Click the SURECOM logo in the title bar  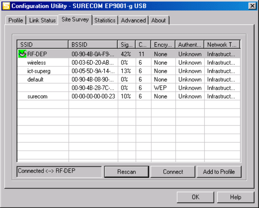pos(6,6)
